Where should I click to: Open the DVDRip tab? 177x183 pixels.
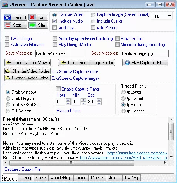(132, 178)
